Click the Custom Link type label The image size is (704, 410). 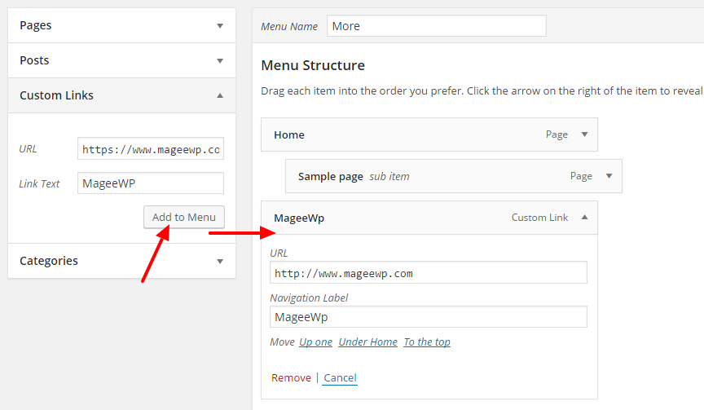pyautogui.click(x=539, y=218)
